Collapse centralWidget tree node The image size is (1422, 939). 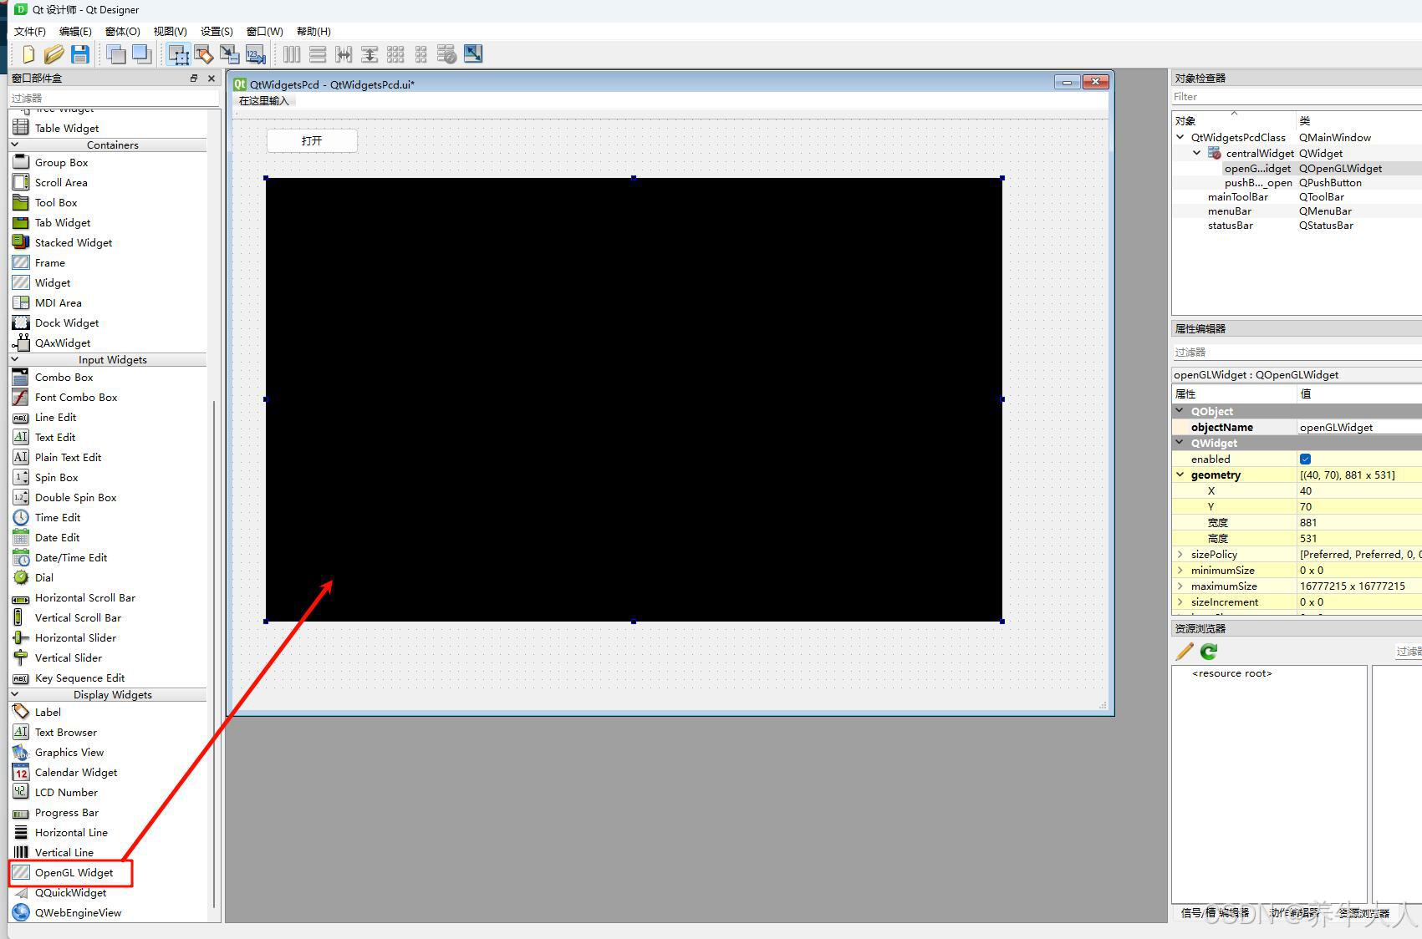(x=1196, y=153)
